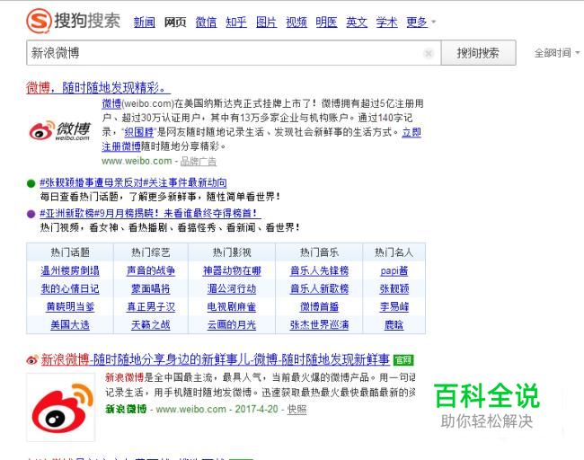Click the 热门名人 column header

394,252
